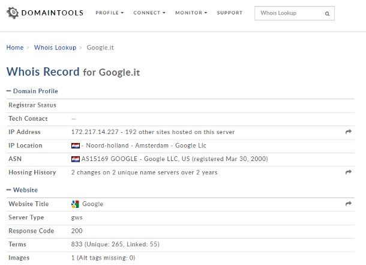Click the 1 (Alt tags missing: 0) value
366x265 pixels.
click(x=103, y=258)
